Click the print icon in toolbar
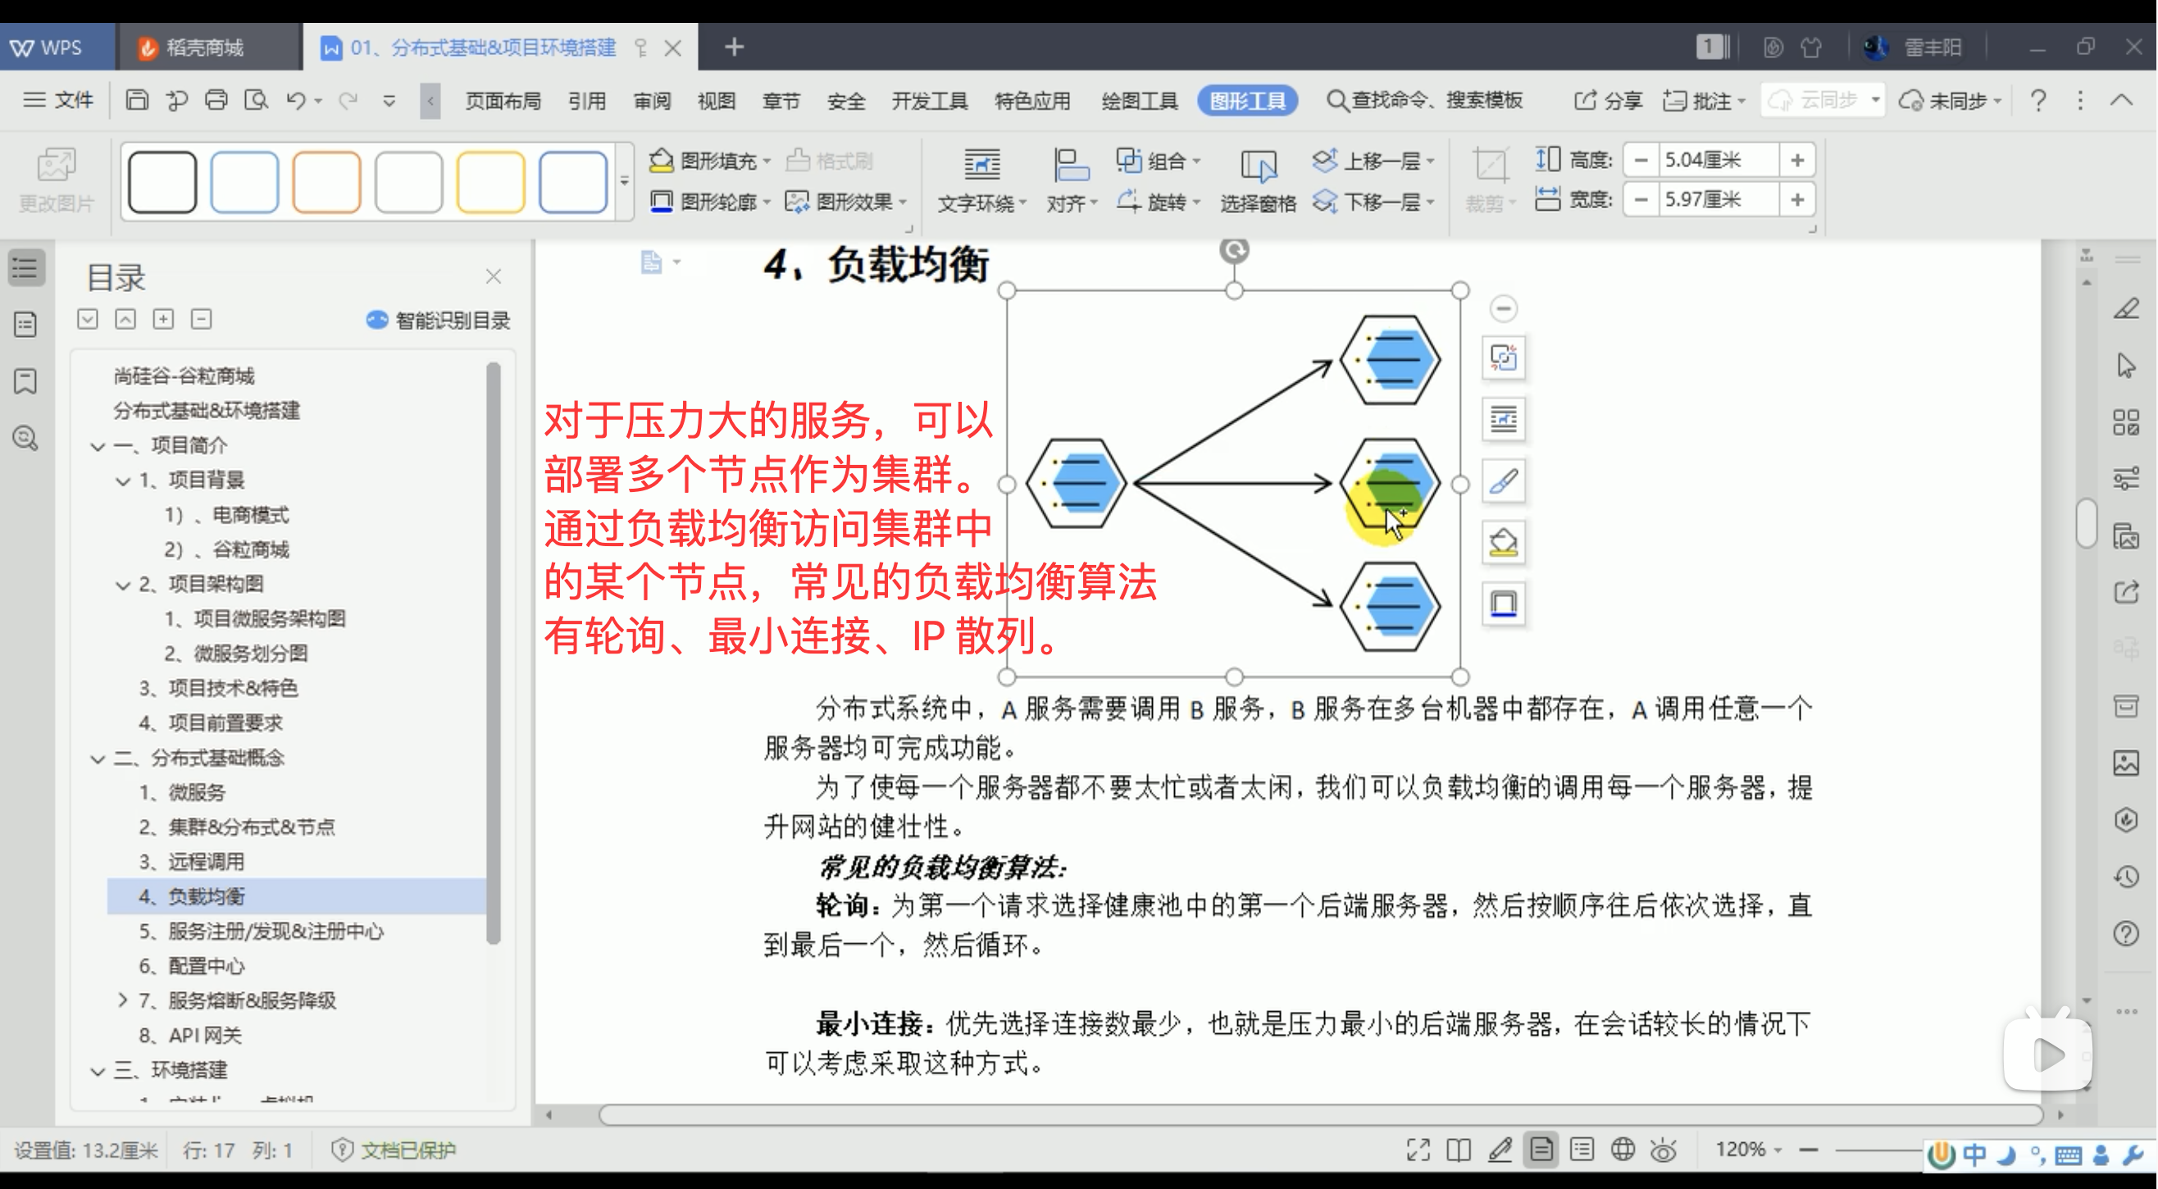This screenshot has height=1189, width=2158. point(216,101)
